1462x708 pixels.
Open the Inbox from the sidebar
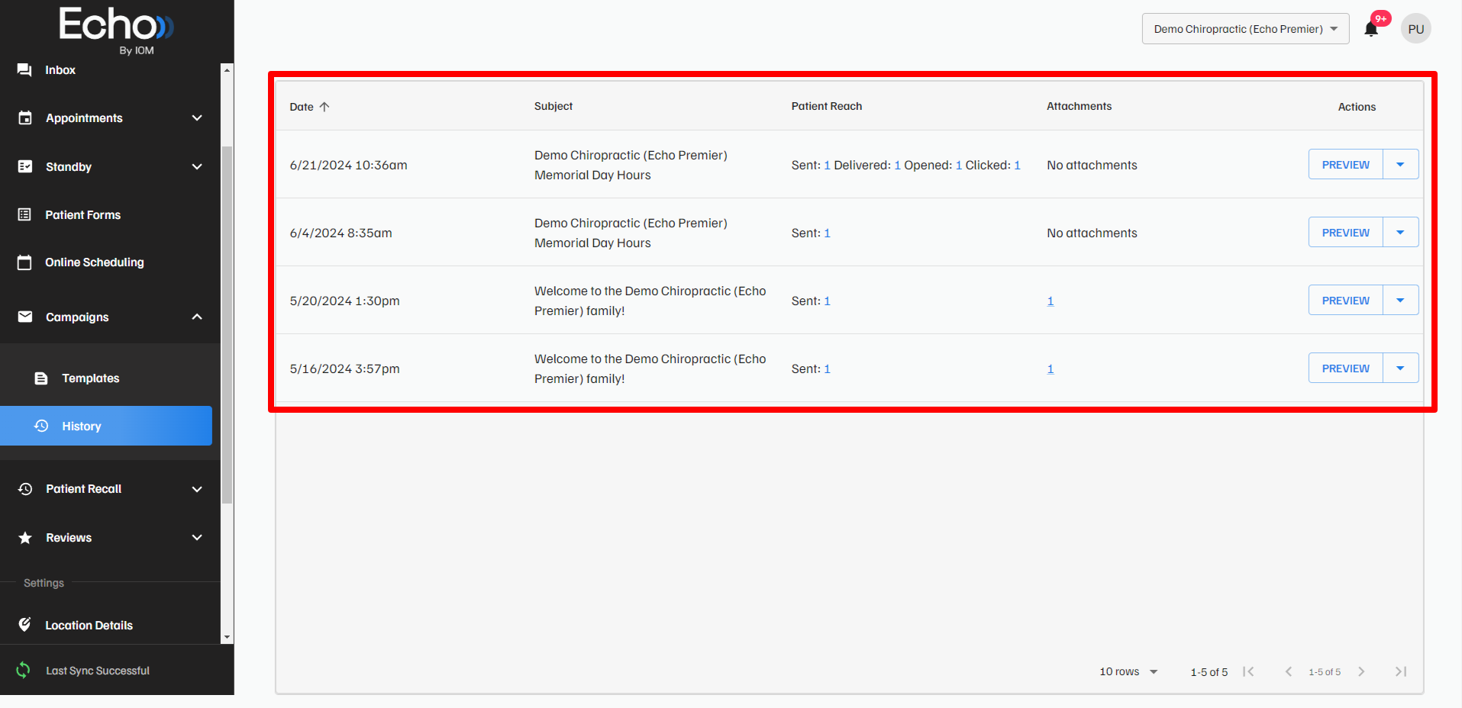click(x=60, y=69)
